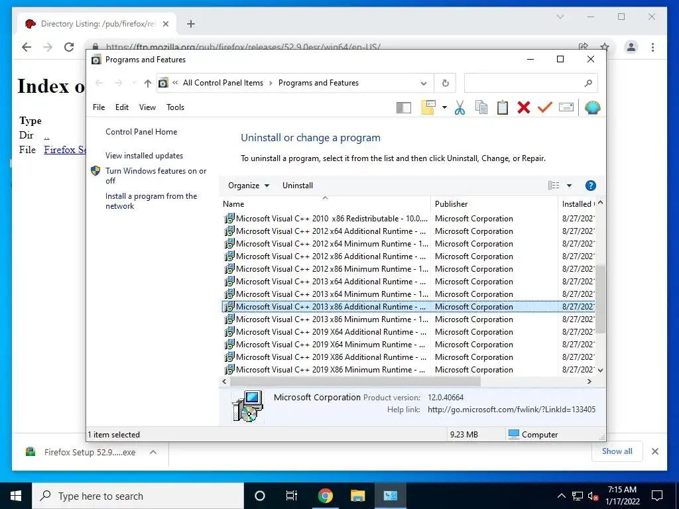Click Chrome's back navigation arrow
Image resolution: width=679 pixels, height=509 pixels.
pyautogui.click(x=27, y=47)
